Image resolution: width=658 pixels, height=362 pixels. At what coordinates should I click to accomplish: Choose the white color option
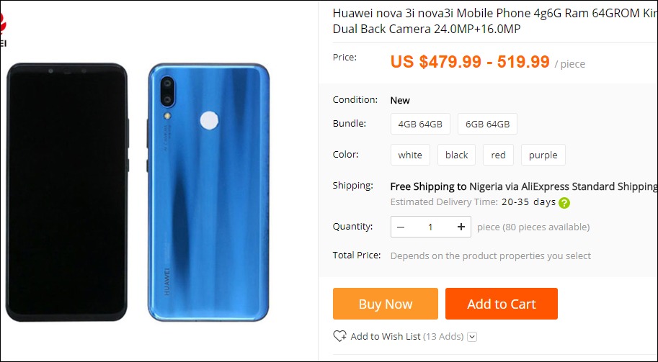(410, 155)
